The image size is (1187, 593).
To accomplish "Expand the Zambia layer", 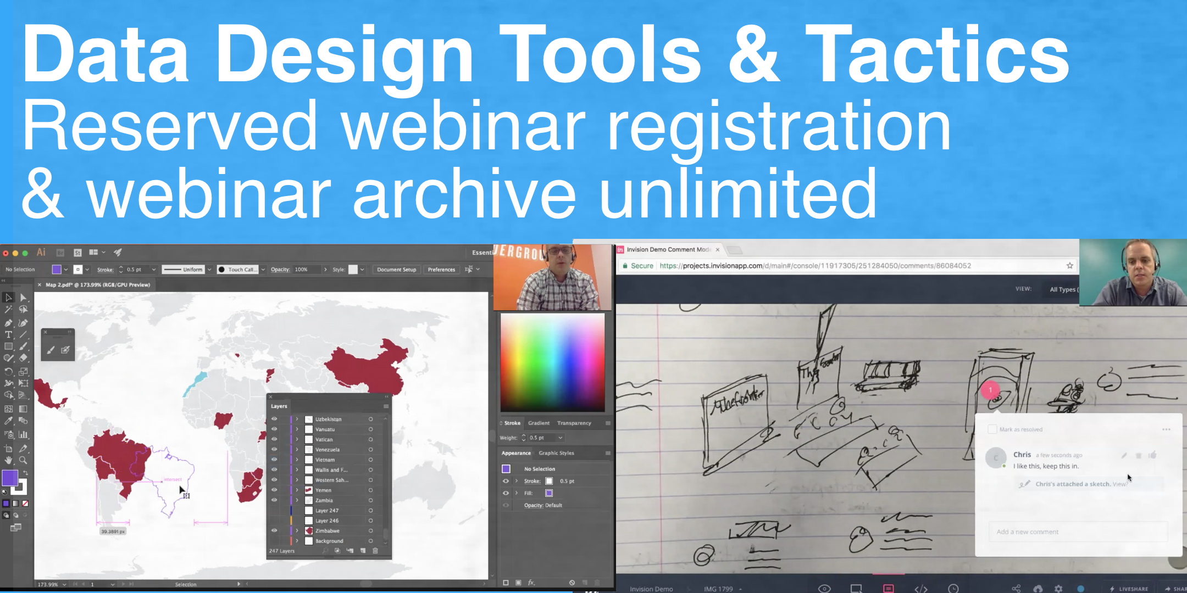I will [297, 500].
